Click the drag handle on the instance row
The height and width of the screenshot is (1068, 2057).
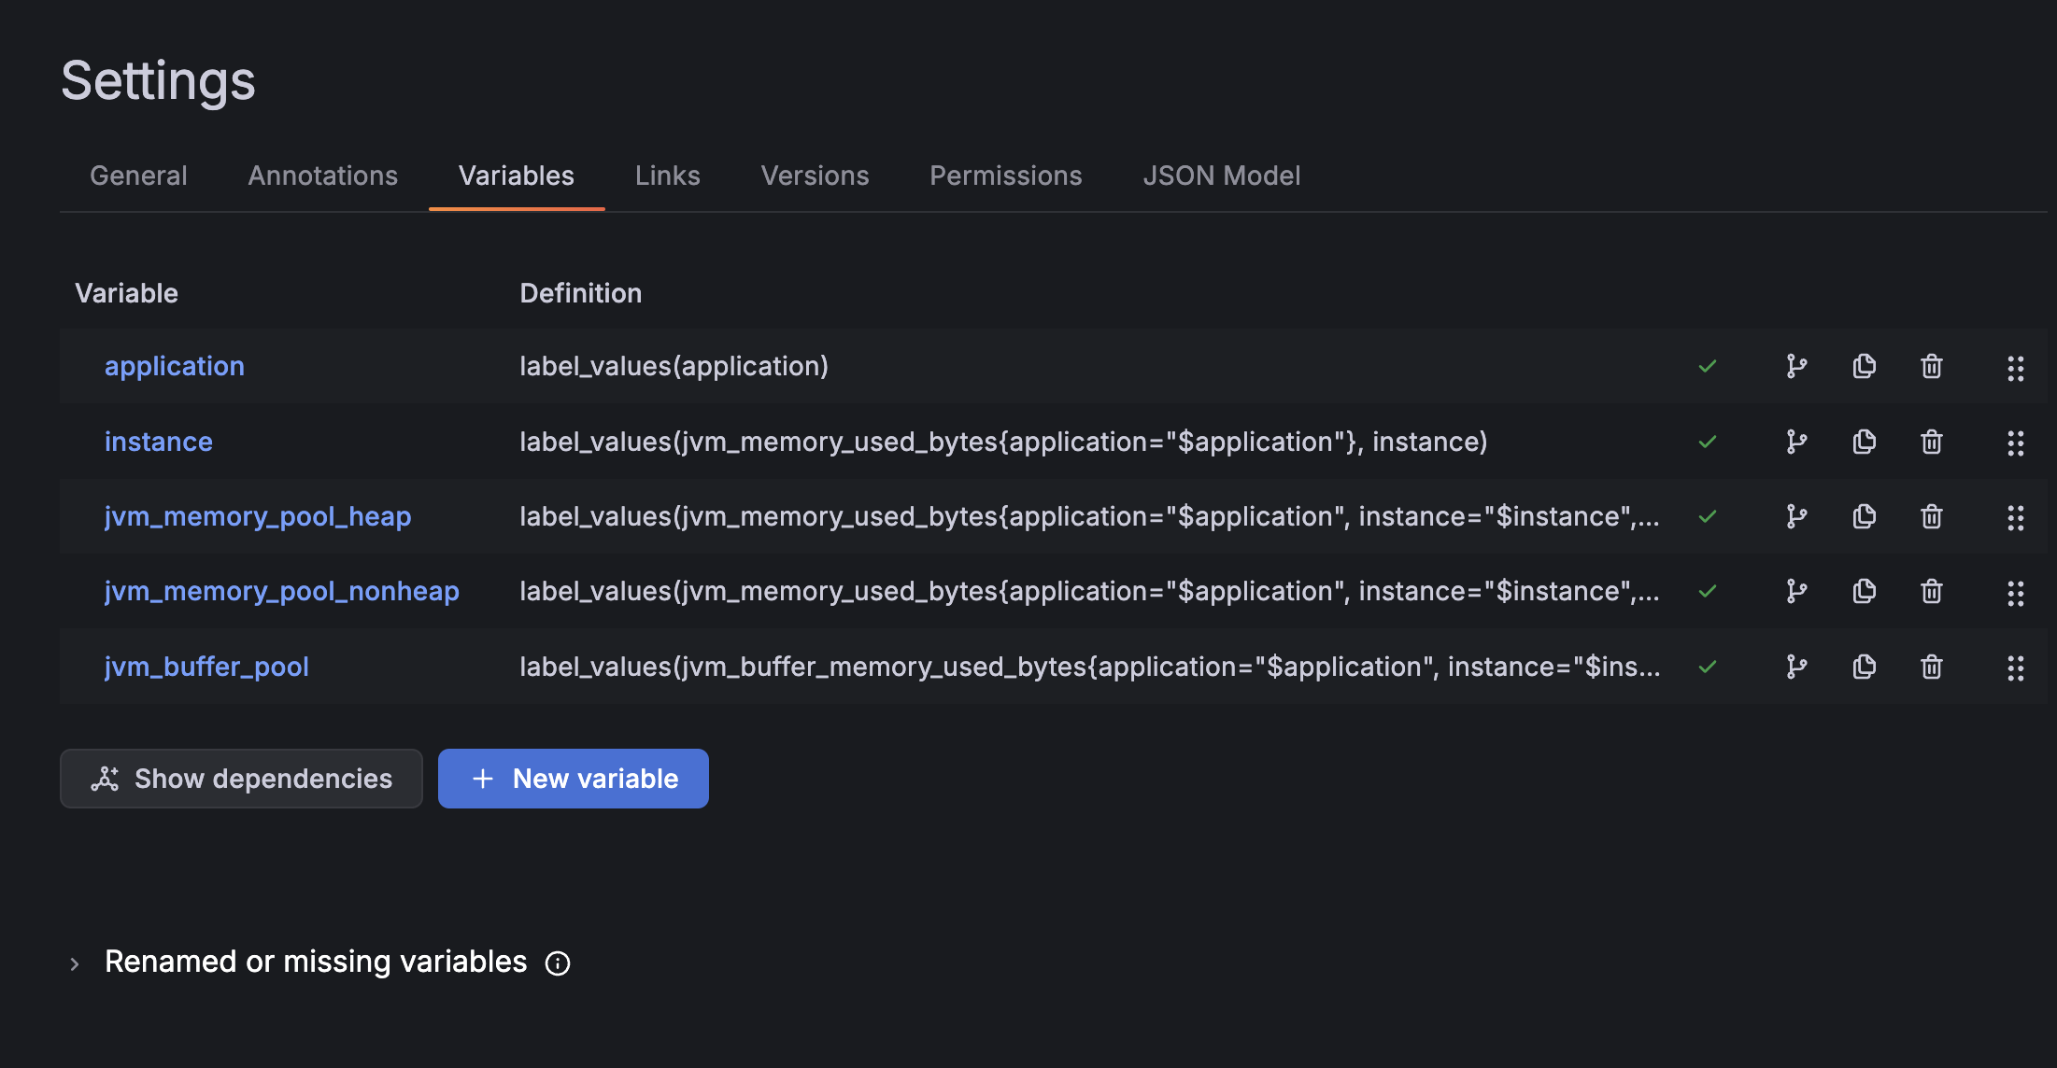click(2015, 443)
